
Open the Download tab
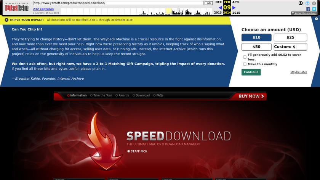[x=141, y=95]
